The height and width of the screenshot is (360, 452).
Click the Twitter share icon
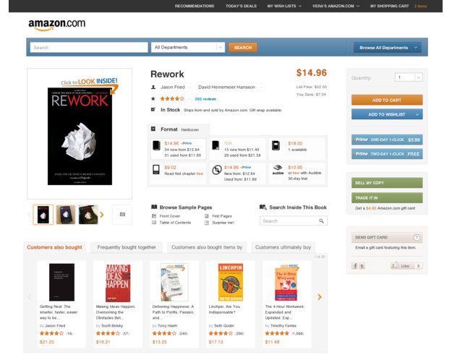[x=362, y=266]
